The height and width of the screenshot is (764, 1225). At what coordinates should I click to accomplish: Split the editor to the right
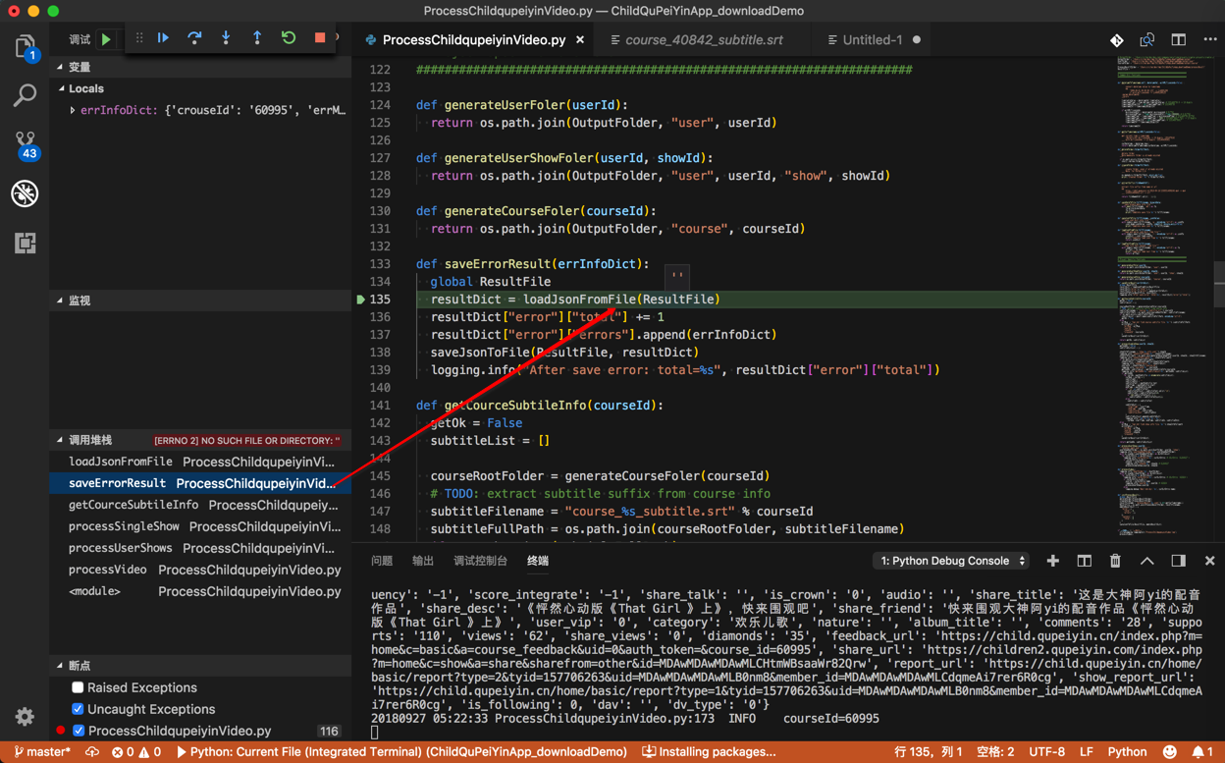(x=1179, y=40)
